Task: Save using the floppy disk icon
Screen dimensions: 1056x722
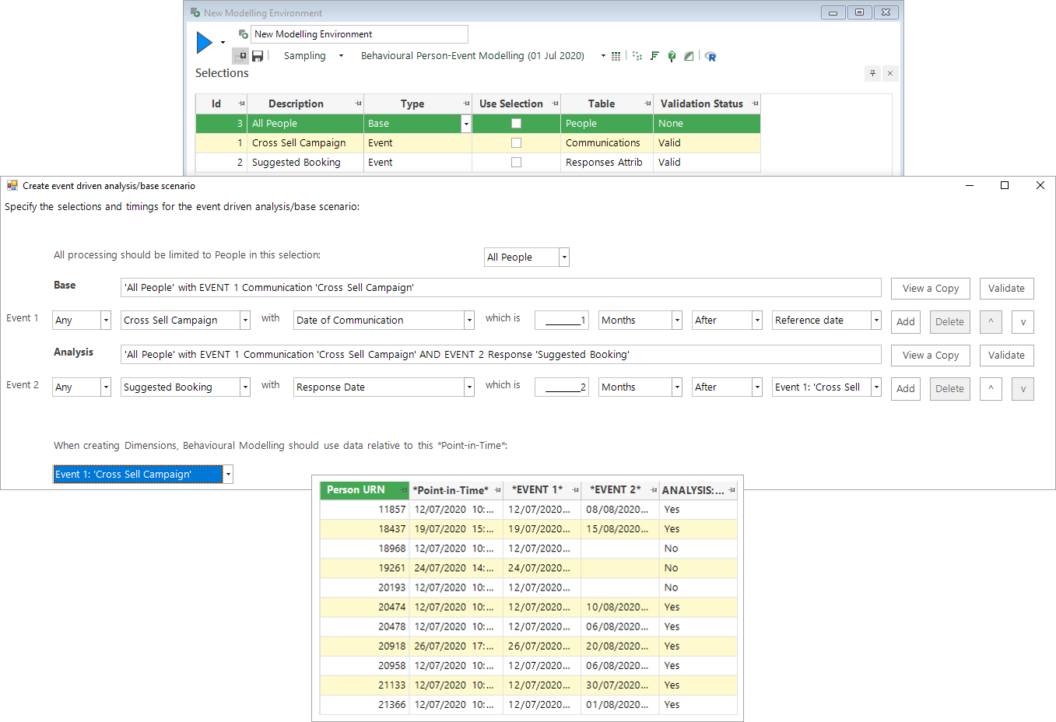Action: point(258,56)
